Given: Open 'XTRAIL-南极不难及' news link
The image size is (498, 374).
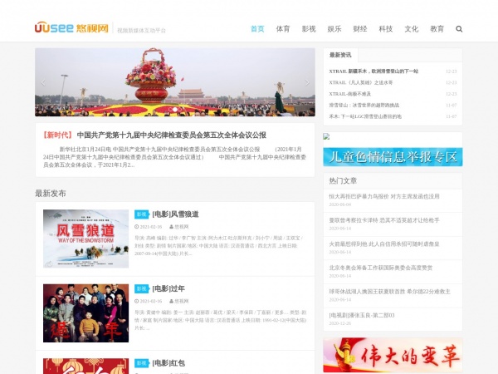Looking at the screenshot, I should coord(350,94).
